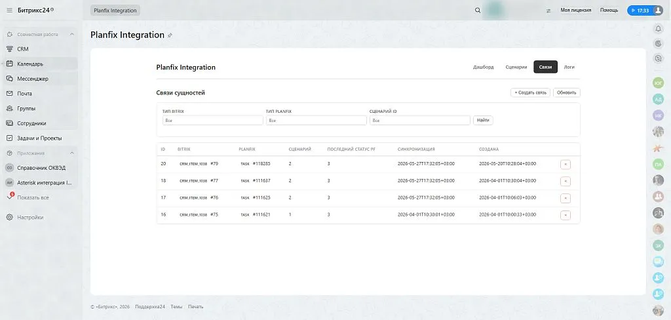The image size is (671, 320).
Task: Open the hamburger main menu
Action: [x=9, y=10]
